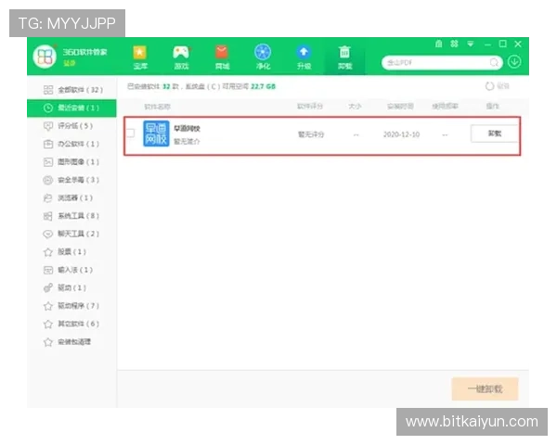The image size is (557, 445).
Task: Open the download manager circular arrow icon
Action: coord(514,62)
